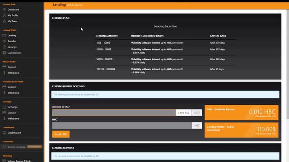Open the Leaderboard page
The width and height of the screenshot is (289, 162).
(14, 133)
